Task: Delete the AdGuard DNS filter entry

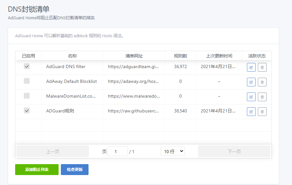Action: pos(262,67)
